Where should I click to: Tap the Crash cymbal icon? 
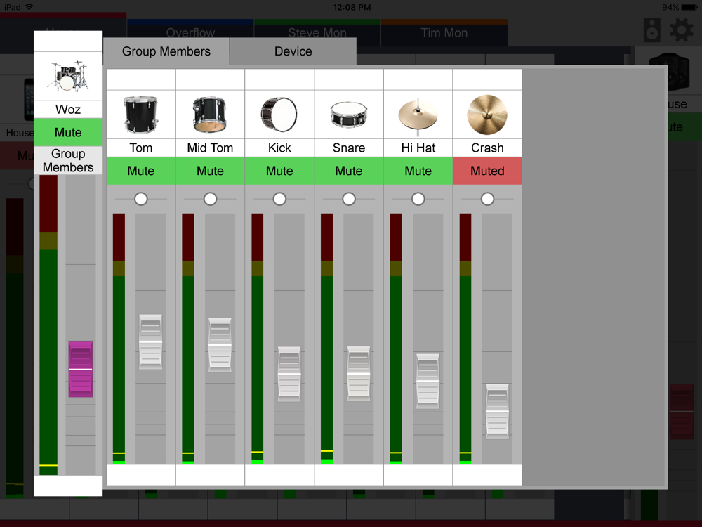487,115
